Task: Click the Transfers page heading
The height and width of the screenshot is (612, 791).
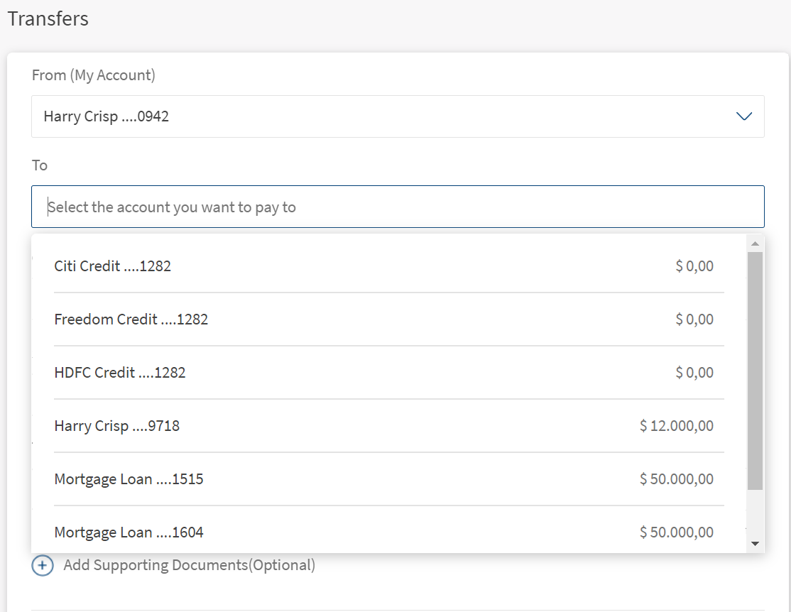Action: coord(48,19)
